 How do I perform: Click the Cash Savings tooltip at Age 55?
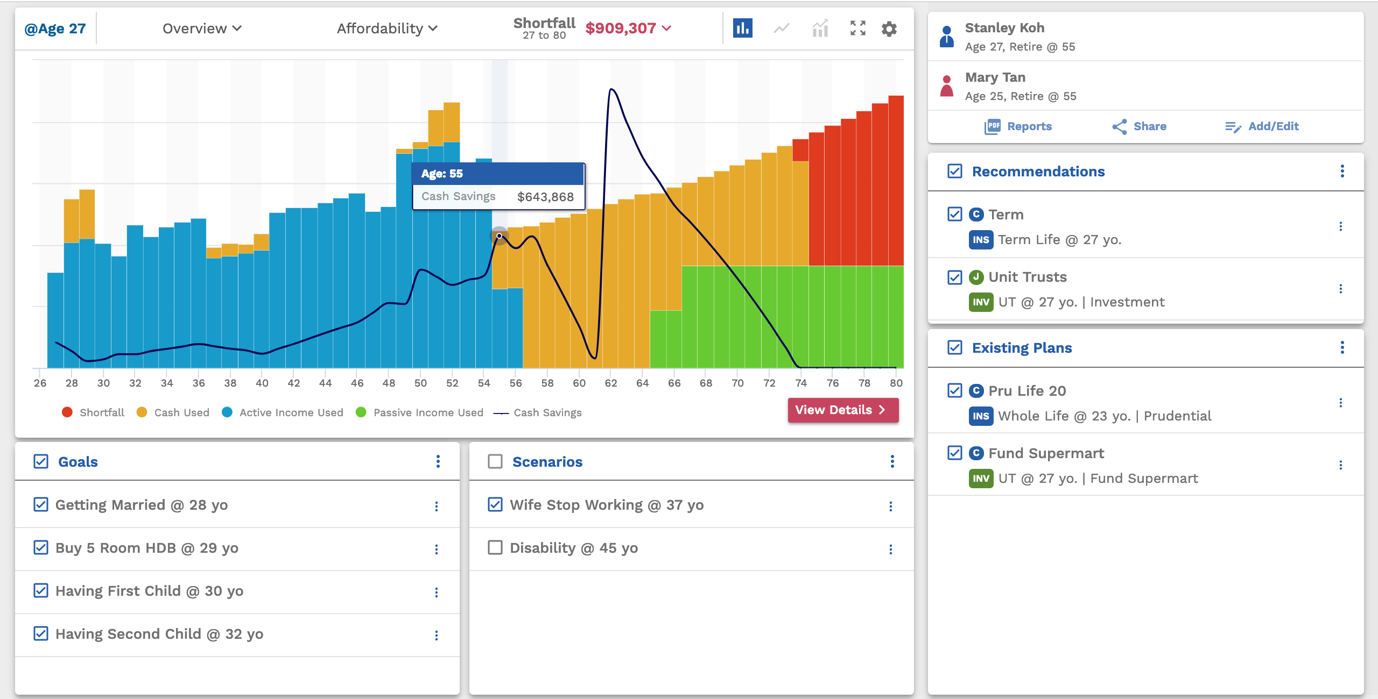click(497, 185)
